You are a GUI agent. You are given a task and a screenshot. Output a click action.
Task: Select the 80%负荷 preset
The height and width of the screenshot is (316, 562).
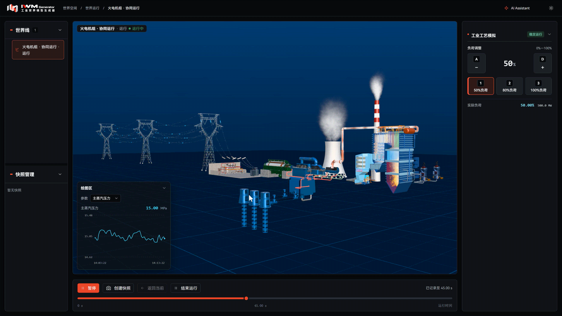click(x=510, y=86)
